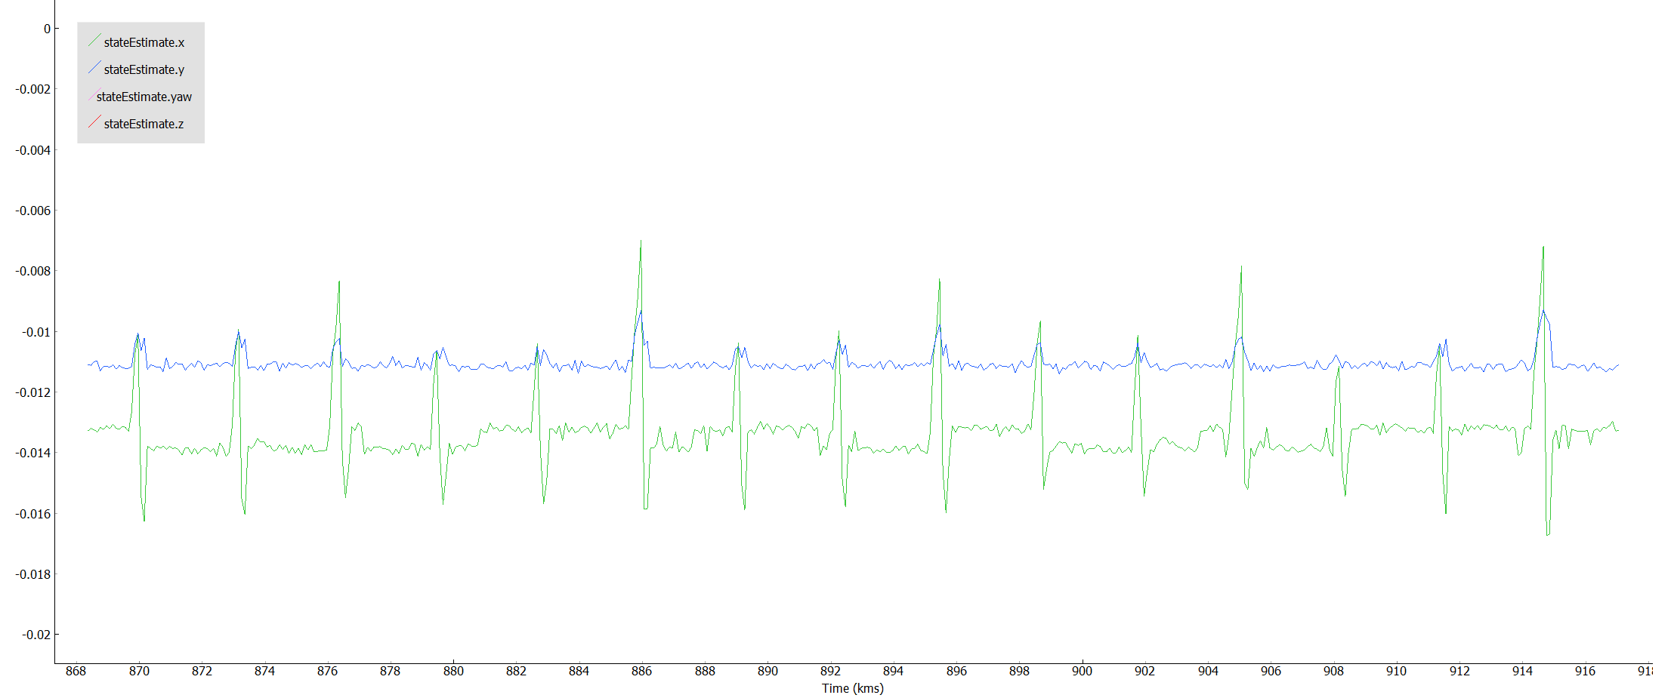Click the tallest green peak near time 886
The width and height of the screenshot is (1671, 698).
pyautogui.click(x=641, y=241)
